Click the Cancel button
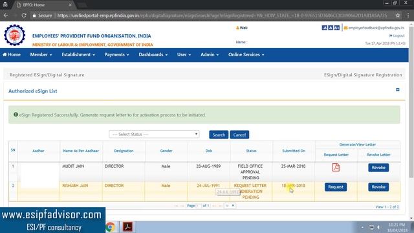This screenshot has width=414, height=233. [x=239, y=135]
